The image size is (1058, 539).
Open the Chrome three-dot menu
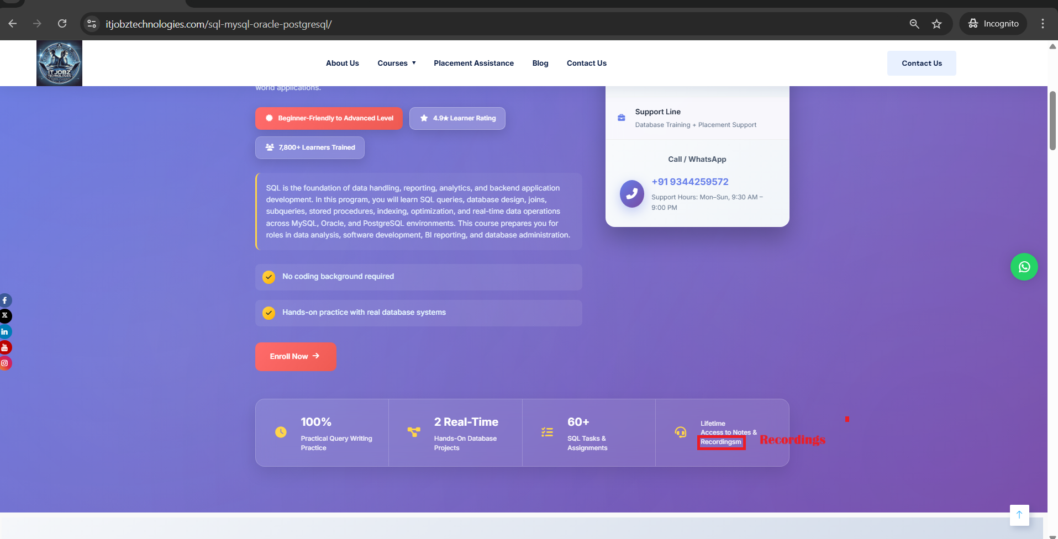tap(1043, 24)
